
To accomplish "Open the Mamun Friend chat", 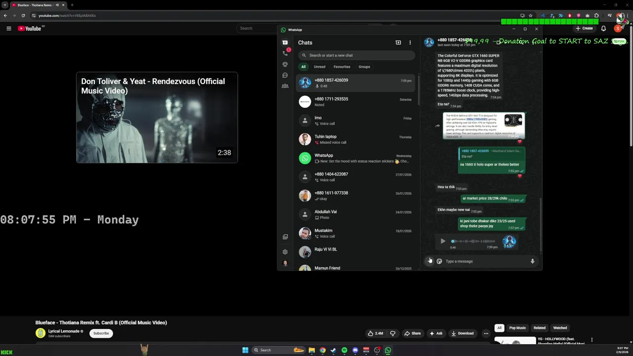I will click(x=356, y=267).
